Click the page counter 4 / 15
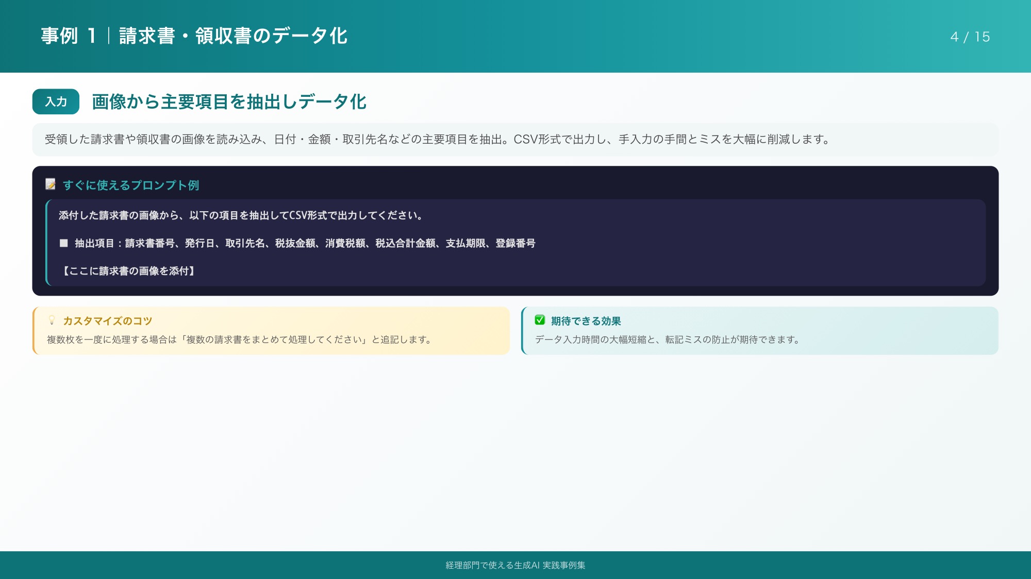 point(970,37)
